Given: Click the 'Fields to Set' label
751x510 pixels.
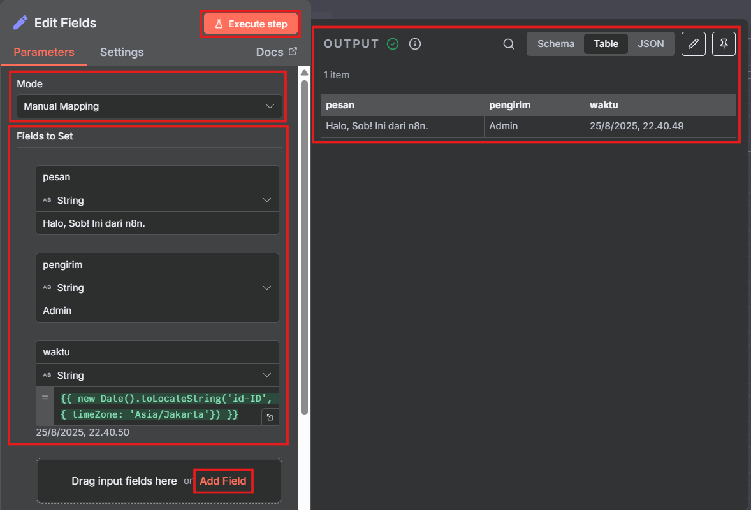Looking at the screenshot, I should (45, 136).
